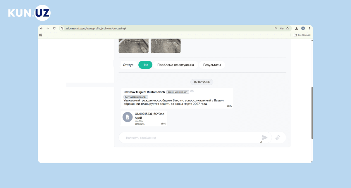Viewport: 351px width, 188px height.
Task: Click the PDF file document icon
Action: (128, 117)
